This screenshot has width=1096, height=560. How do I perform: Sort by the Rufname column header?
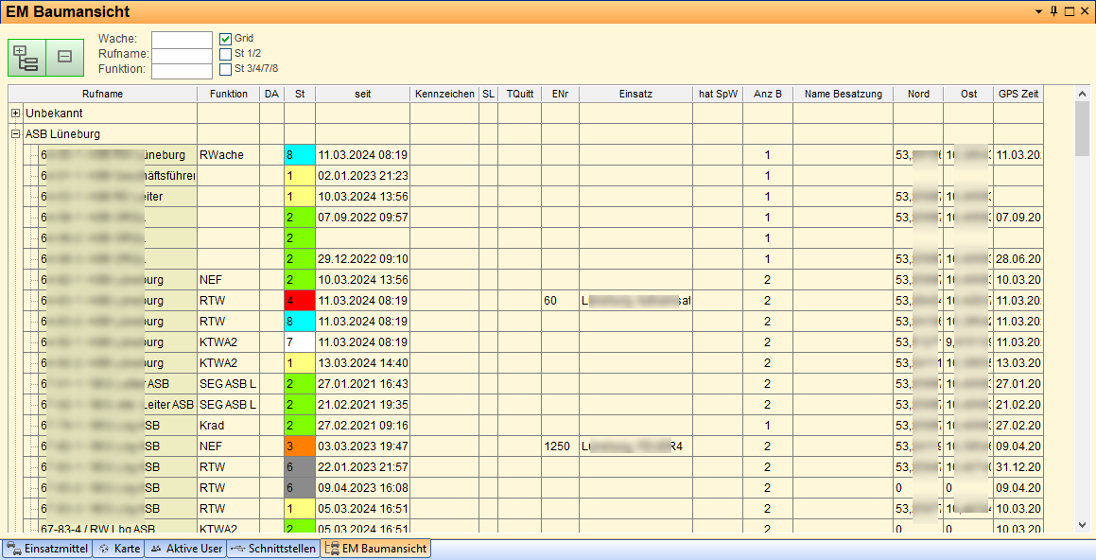point(102,94)
